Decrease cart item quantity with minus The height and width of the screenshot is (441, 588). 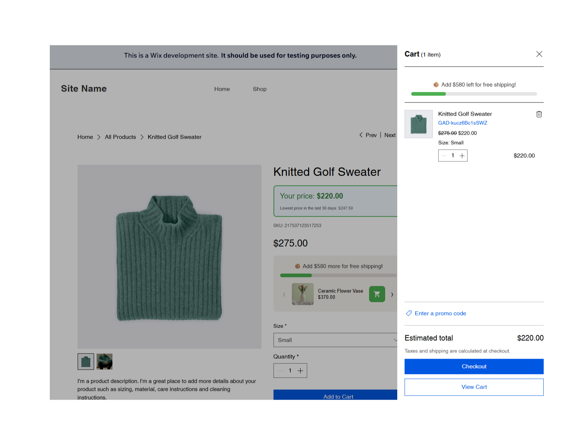pos(444,156)
